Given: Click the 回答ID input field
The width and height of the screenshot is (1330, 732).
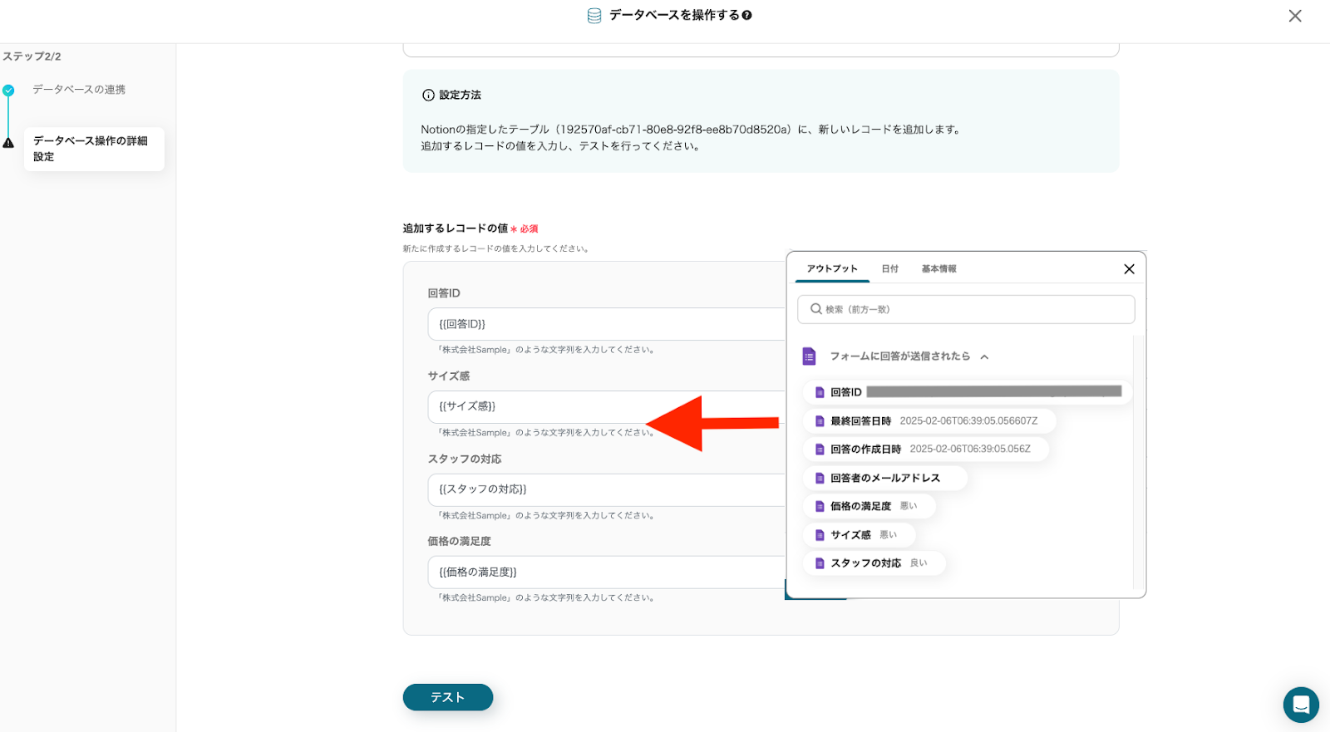Looking at the screenshot, I should pyautogui.click(x=607, y=324).
